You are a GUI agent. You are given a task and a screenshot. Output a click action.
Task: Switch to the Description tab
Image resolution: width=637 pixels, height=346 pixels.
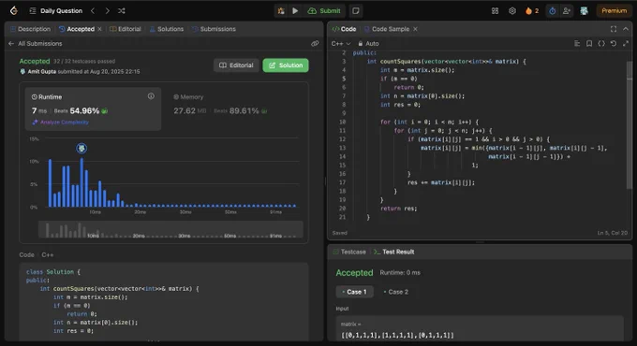click(x=31, y=29)
